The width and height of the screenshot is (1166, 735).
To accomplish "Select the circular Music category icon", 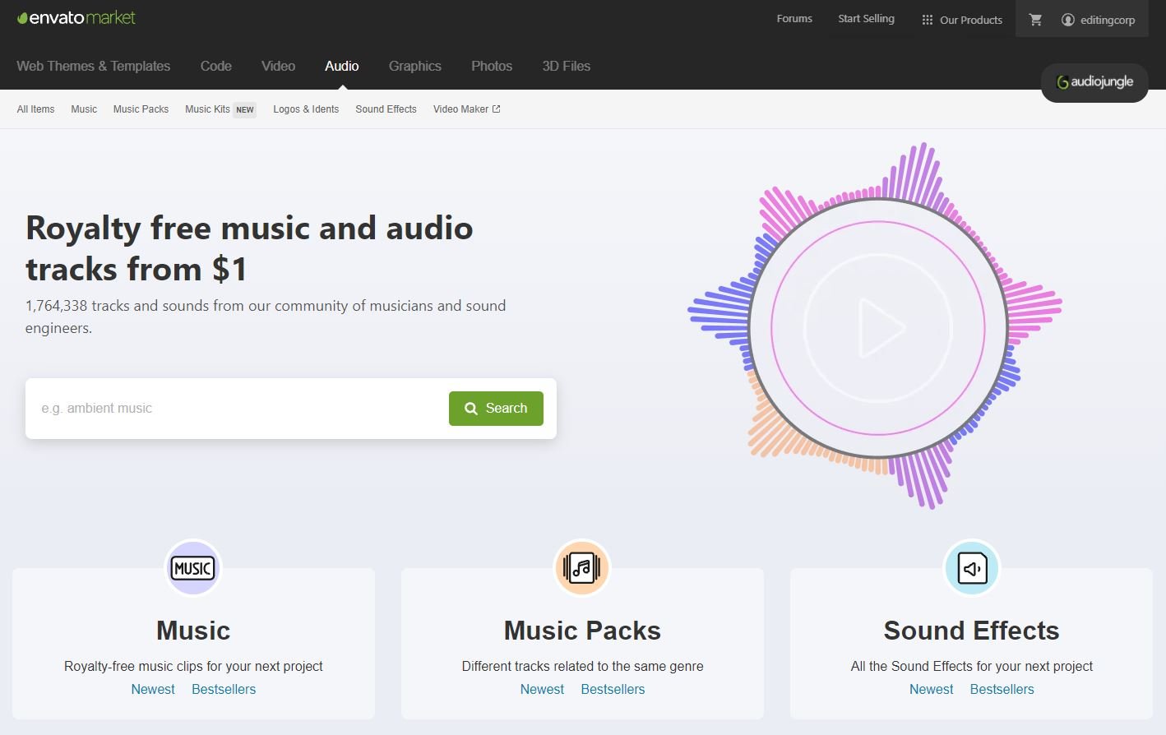I will click(192, 567).
